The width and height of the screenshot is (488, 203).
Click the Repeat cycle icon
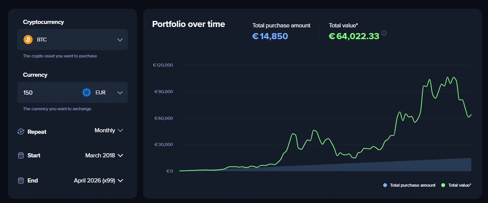point(21,132)
